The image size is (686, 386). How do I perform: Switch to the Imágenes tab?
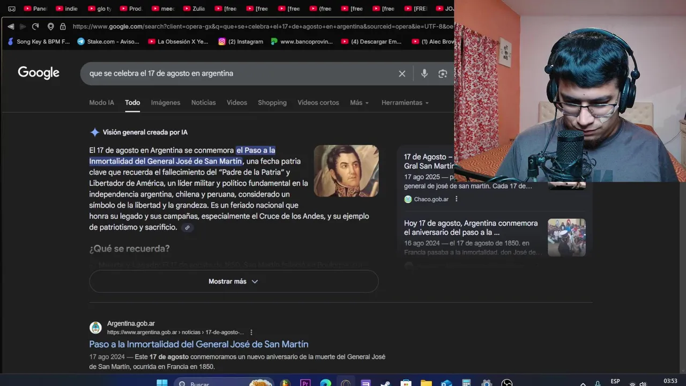[166, 102]
